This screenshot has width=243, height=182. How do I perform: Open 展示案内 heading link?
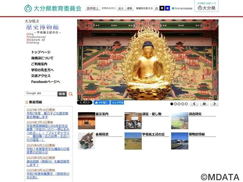click(x=102, y=114)
